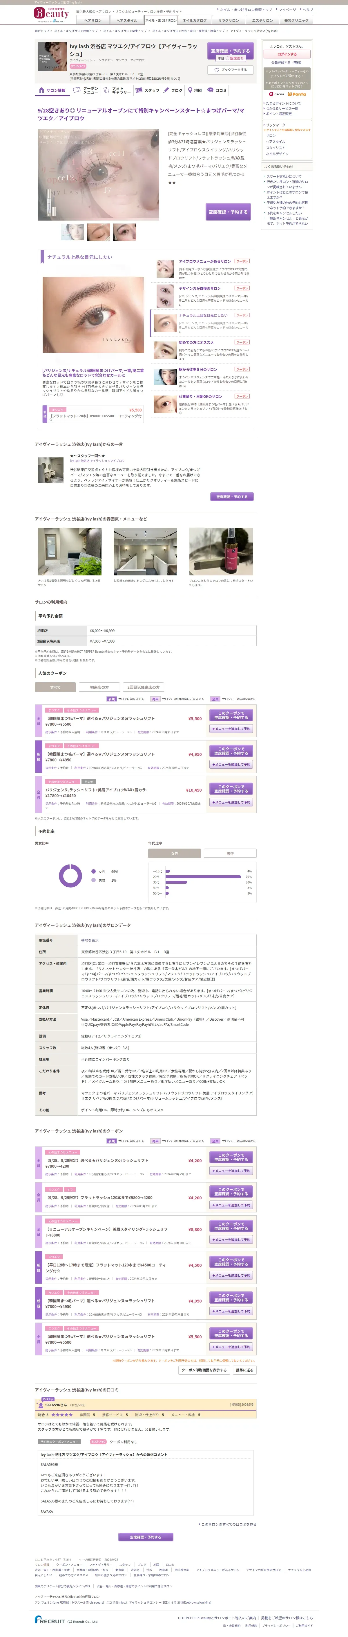Screen dimensions: 348x1637
Task: Add menu to the ¥8,800 styling coupon
Action: (x=231, y=1240)
